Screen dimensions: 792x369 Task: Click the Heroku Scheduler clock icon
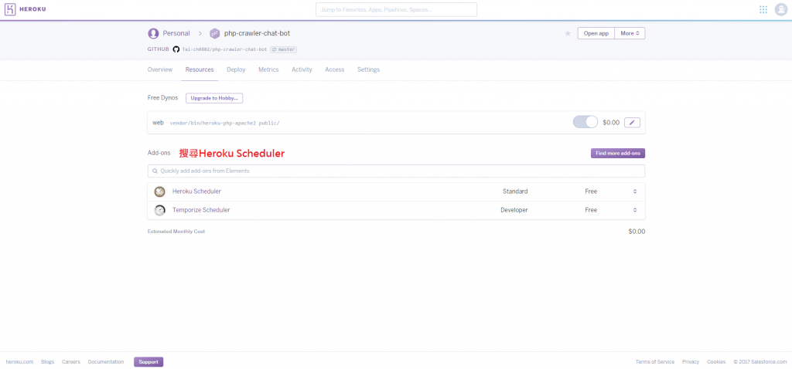[x=159, y=191]
